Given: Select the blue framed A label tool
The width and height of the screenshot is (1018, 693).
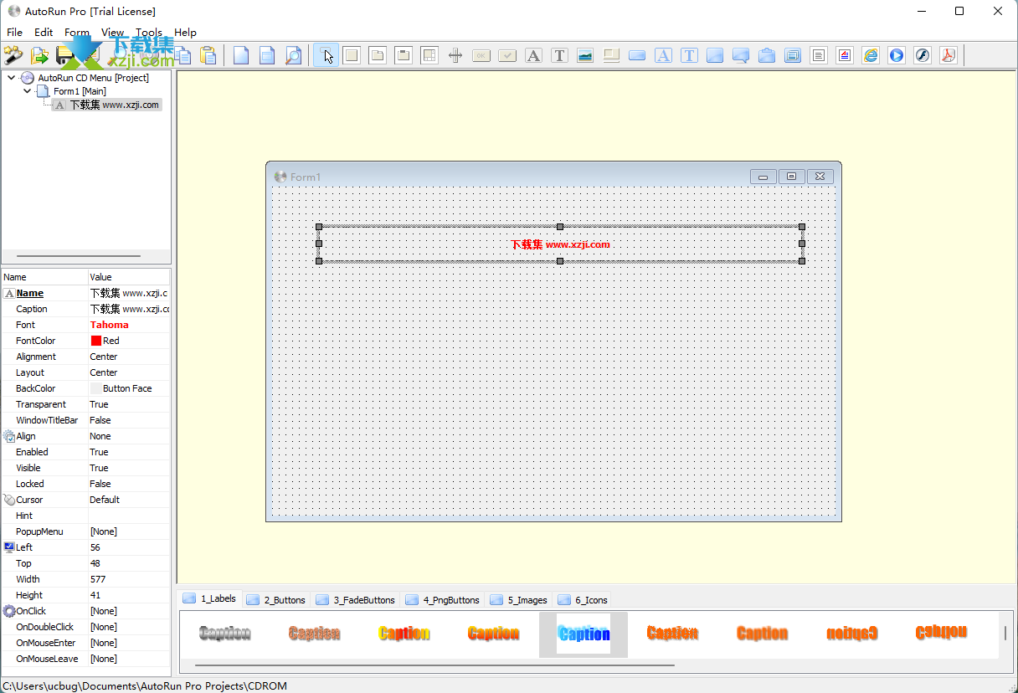Looking at the screenshot, I should [x=663, y=56].
